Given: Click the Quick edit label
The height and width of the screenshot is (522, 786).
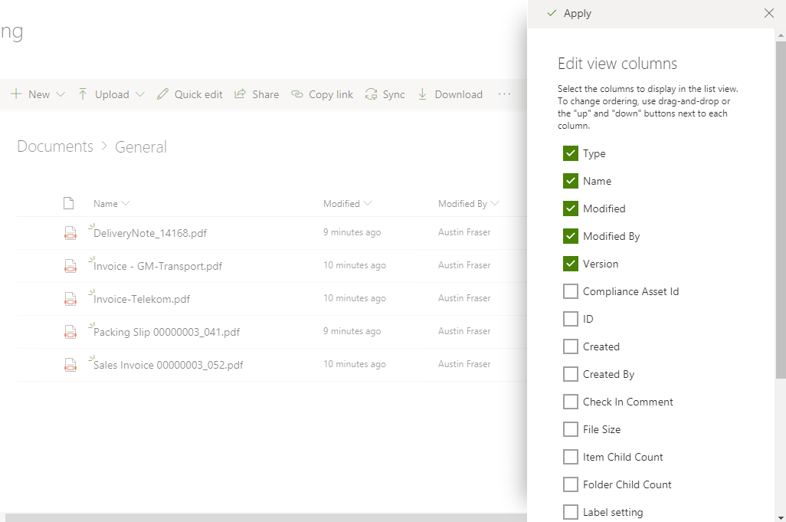Looking at the screenshot, I should pos(198,94).
